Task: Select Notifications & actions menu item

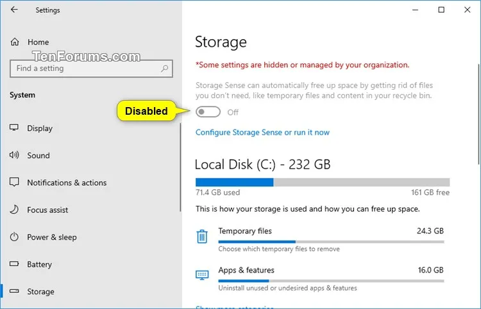Action: tap(90, 183)
